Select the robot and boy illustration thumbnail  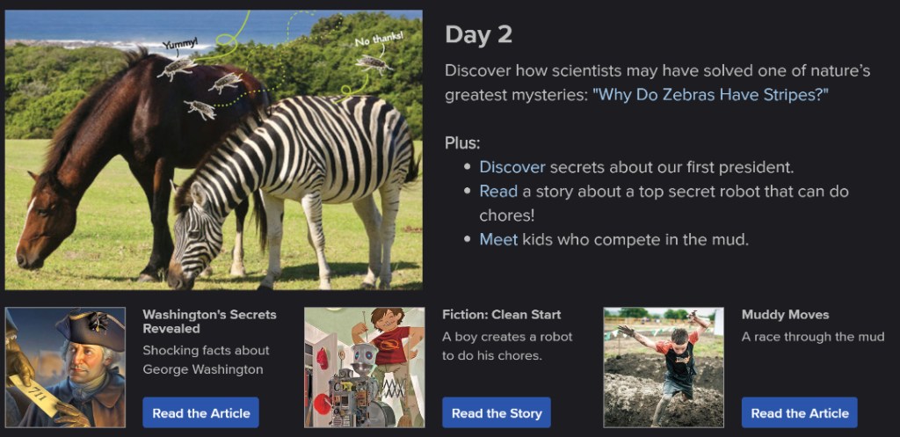tap(364, 367)
